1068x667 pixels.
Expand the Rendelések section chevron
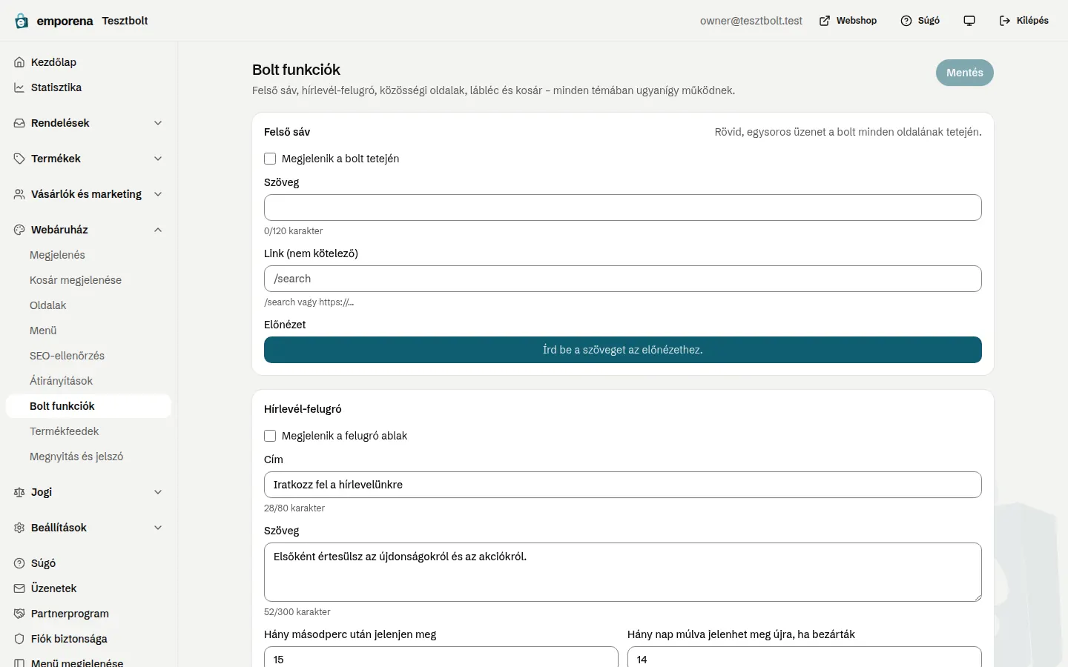(x=158, y=123)
